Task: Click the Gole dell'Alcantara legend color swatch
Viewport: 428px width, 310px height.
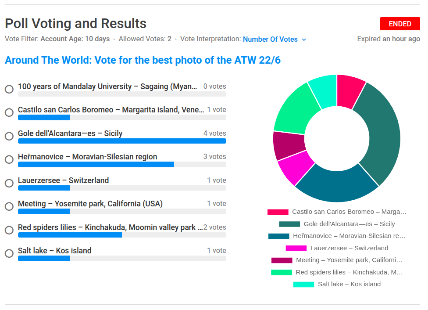Action: [289, 224]
